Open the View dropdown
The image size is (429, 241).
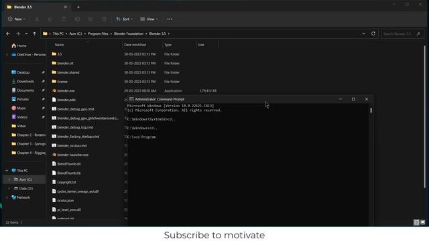coord(149,19)
